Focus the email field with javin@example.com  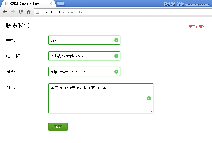point(84,56)
